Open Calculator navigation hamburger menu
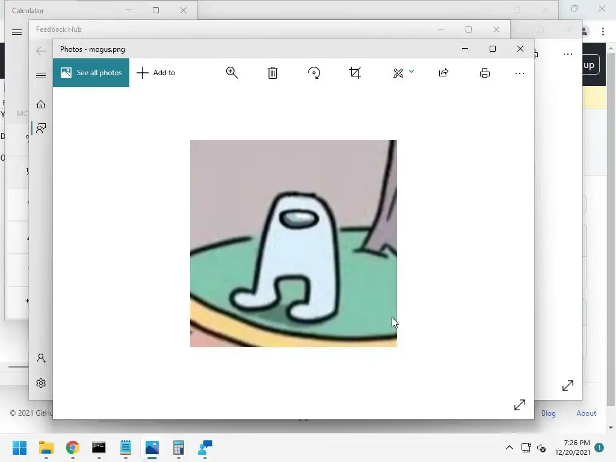This screenshot has height=462, width=616. [x=17, y=32]
